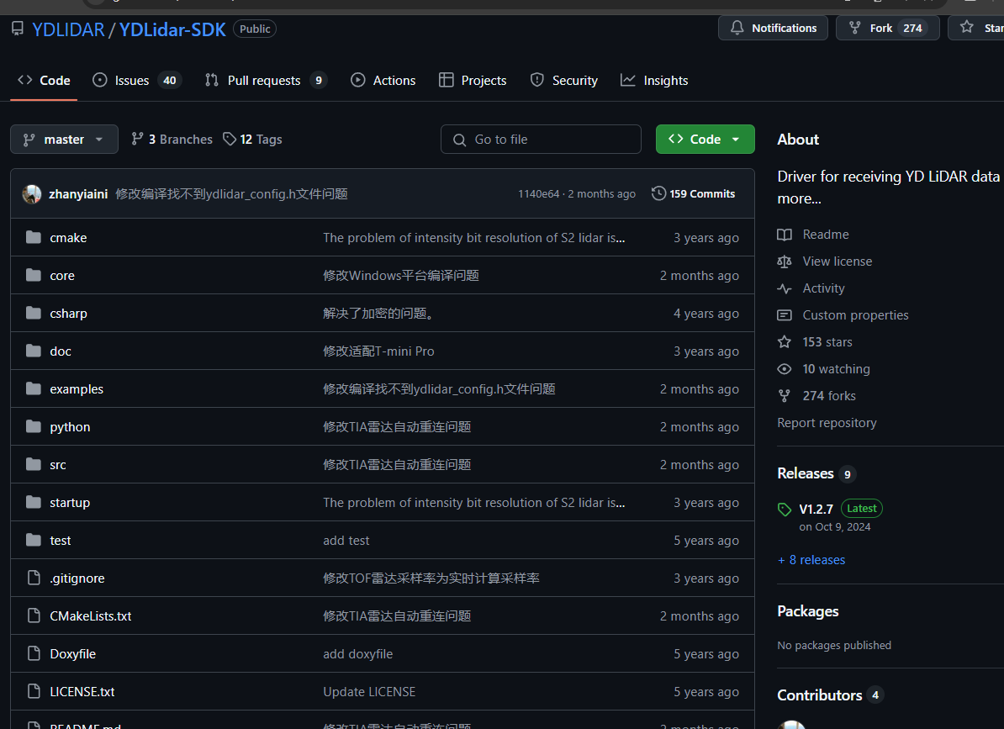Click the eye icon beside 10 watching
Image resolution: width=1004 pixels, height=729 pixels.
tap(785, 368)
